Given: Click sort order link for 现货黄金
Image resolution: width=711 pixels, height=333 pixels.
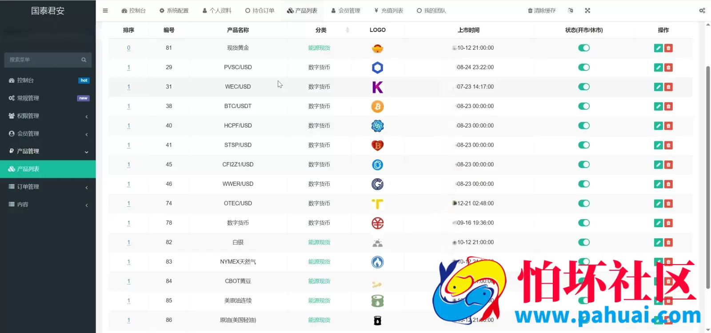Looking at the screenshot, I should point(128,48).
